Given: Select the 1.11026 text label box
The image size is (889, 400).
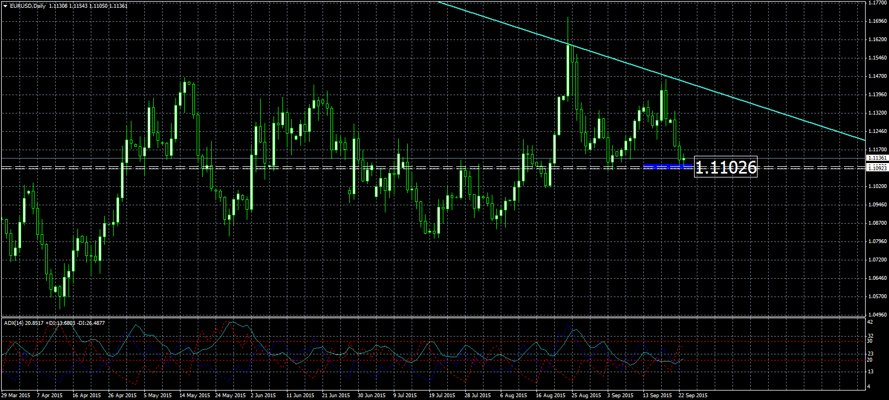Looking at the screenshot, I should [x=726, y=167].
